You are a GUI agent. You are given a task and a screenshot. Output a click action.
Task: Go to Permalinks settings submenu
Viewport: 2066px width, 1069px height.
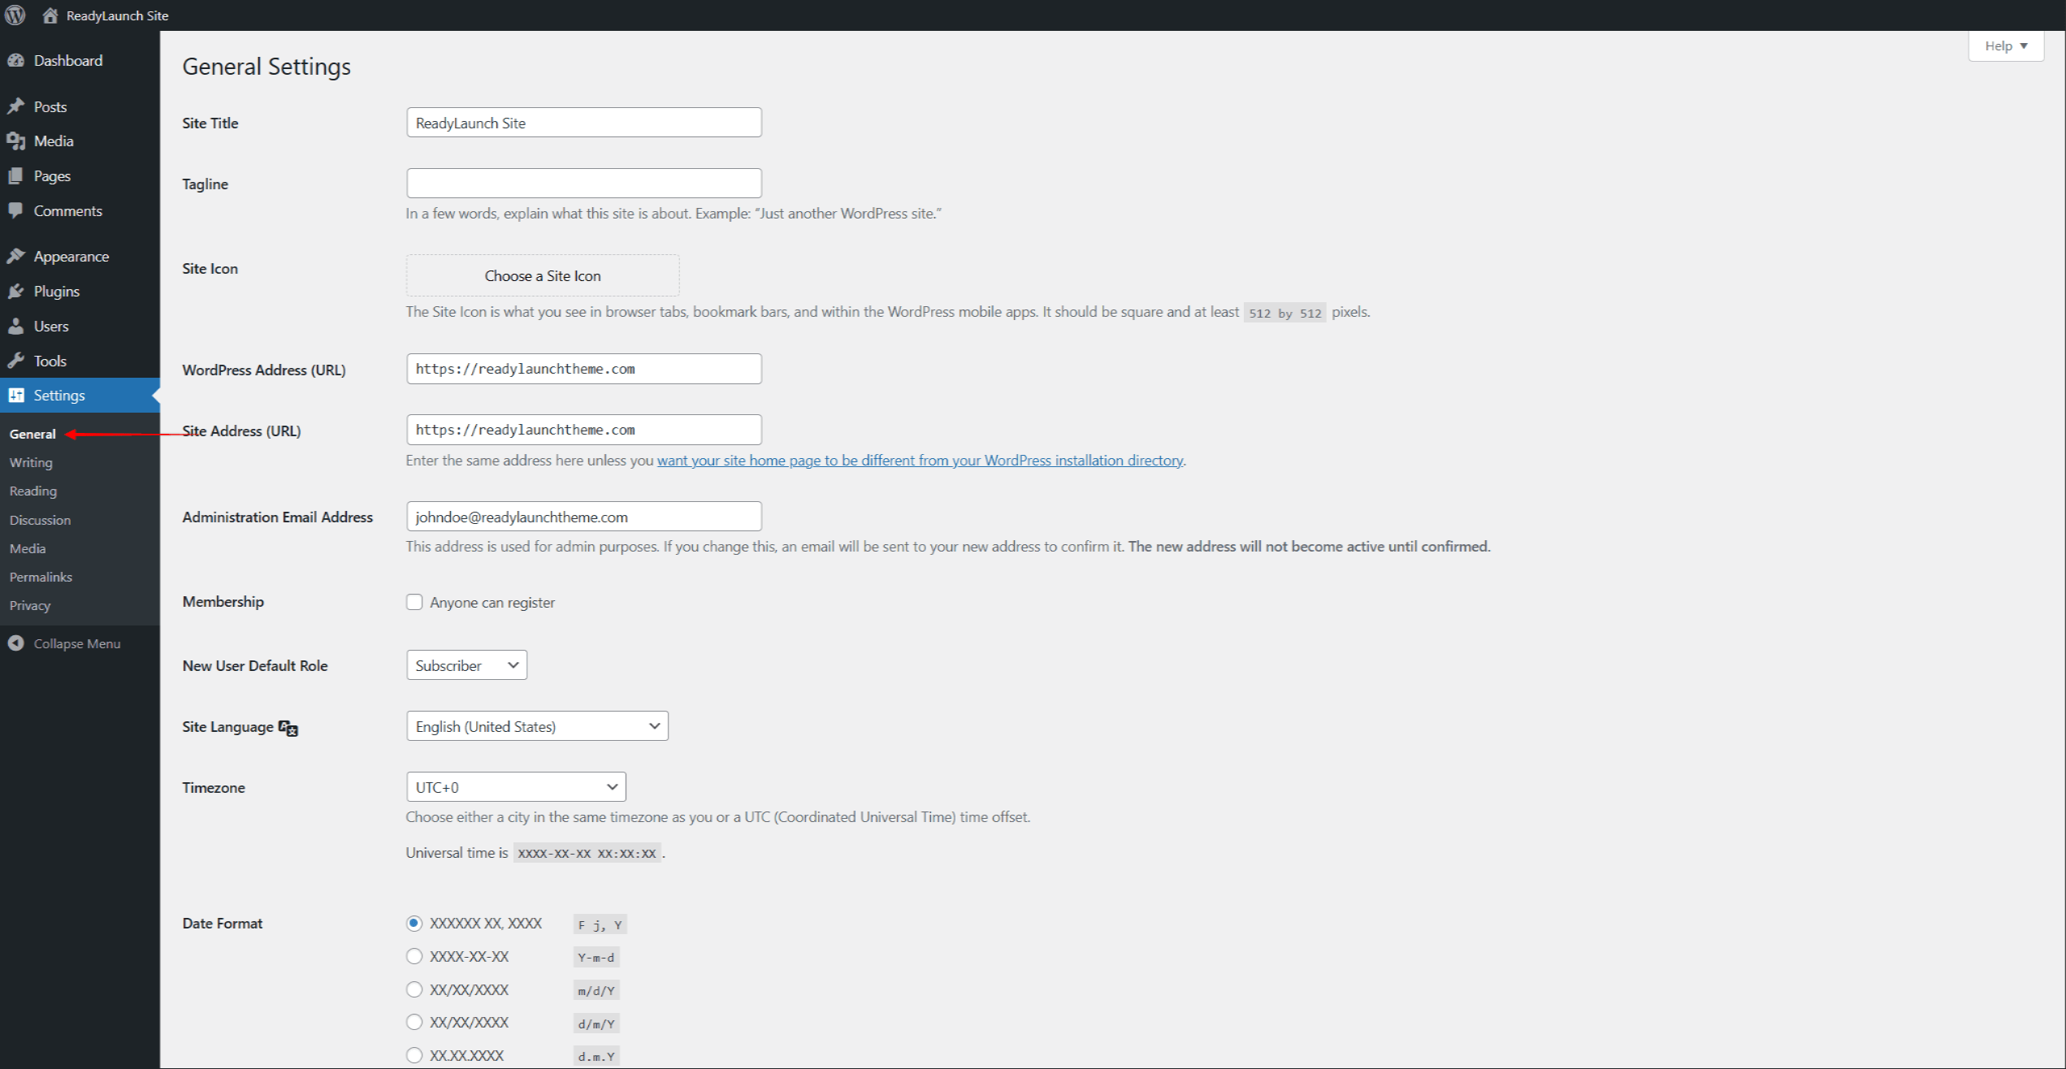[41, 577]
